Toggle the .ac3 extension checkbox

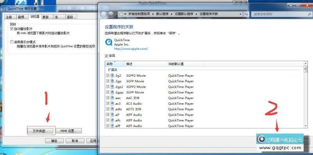(x=108, y=103)
